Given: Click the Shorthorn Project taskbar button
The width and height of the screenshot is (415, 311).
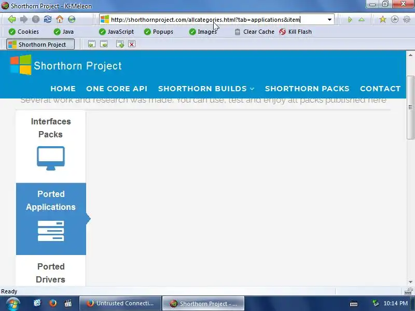Looking at the screenshot, I should 203,303.
